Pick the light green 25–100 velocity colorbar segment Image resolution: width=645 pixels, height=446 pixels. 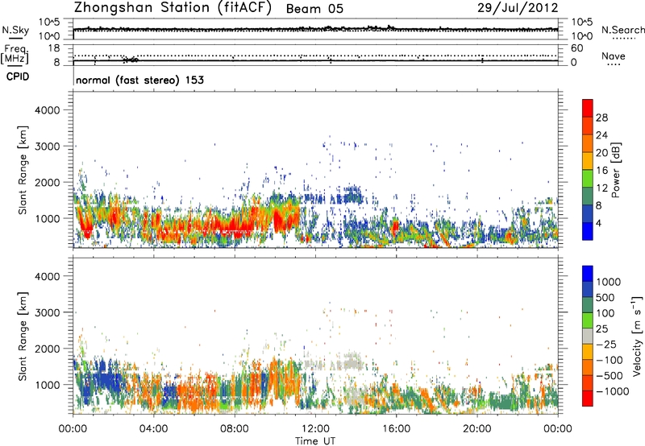click(x=588, y=320)
